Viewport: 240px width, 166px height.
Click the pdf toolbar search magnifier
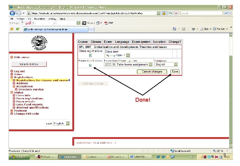[x=55, y=23]
